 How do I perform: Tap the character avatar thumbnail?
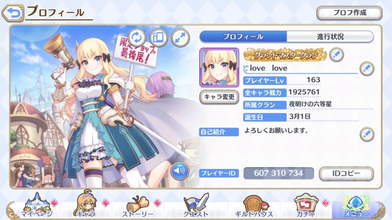219,68
